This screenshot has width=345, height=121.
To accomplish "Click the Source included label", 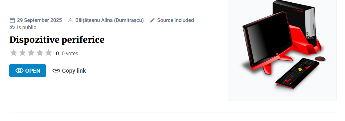I will [x=176, y=20].
